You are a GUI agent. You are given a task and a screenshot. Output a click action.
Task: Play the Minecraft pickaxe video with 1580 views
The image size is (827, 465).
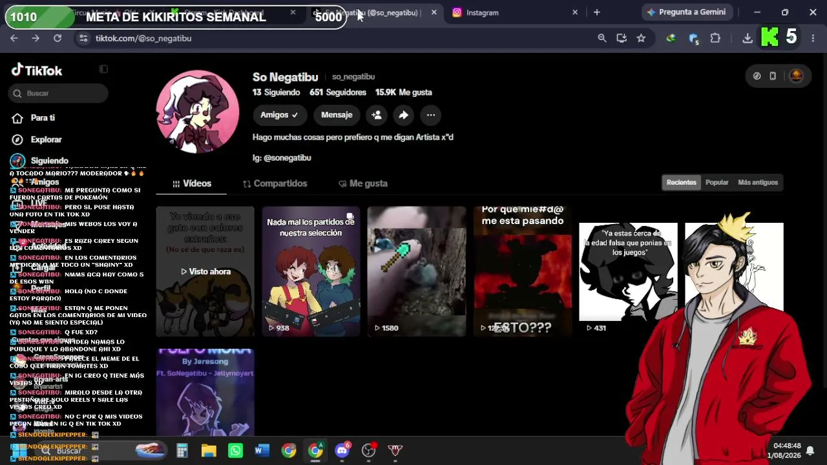417,271
